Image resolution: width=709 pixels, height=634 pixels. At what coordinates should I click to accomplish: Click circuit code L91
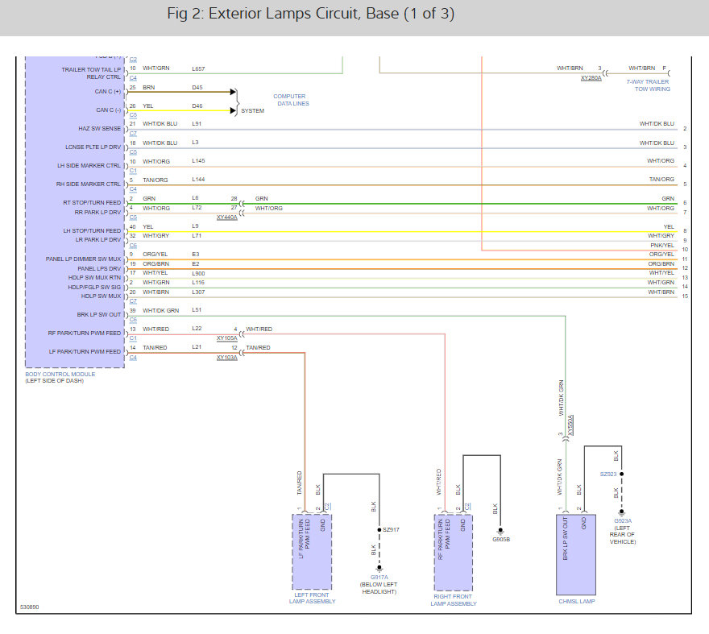coord(197,123)
